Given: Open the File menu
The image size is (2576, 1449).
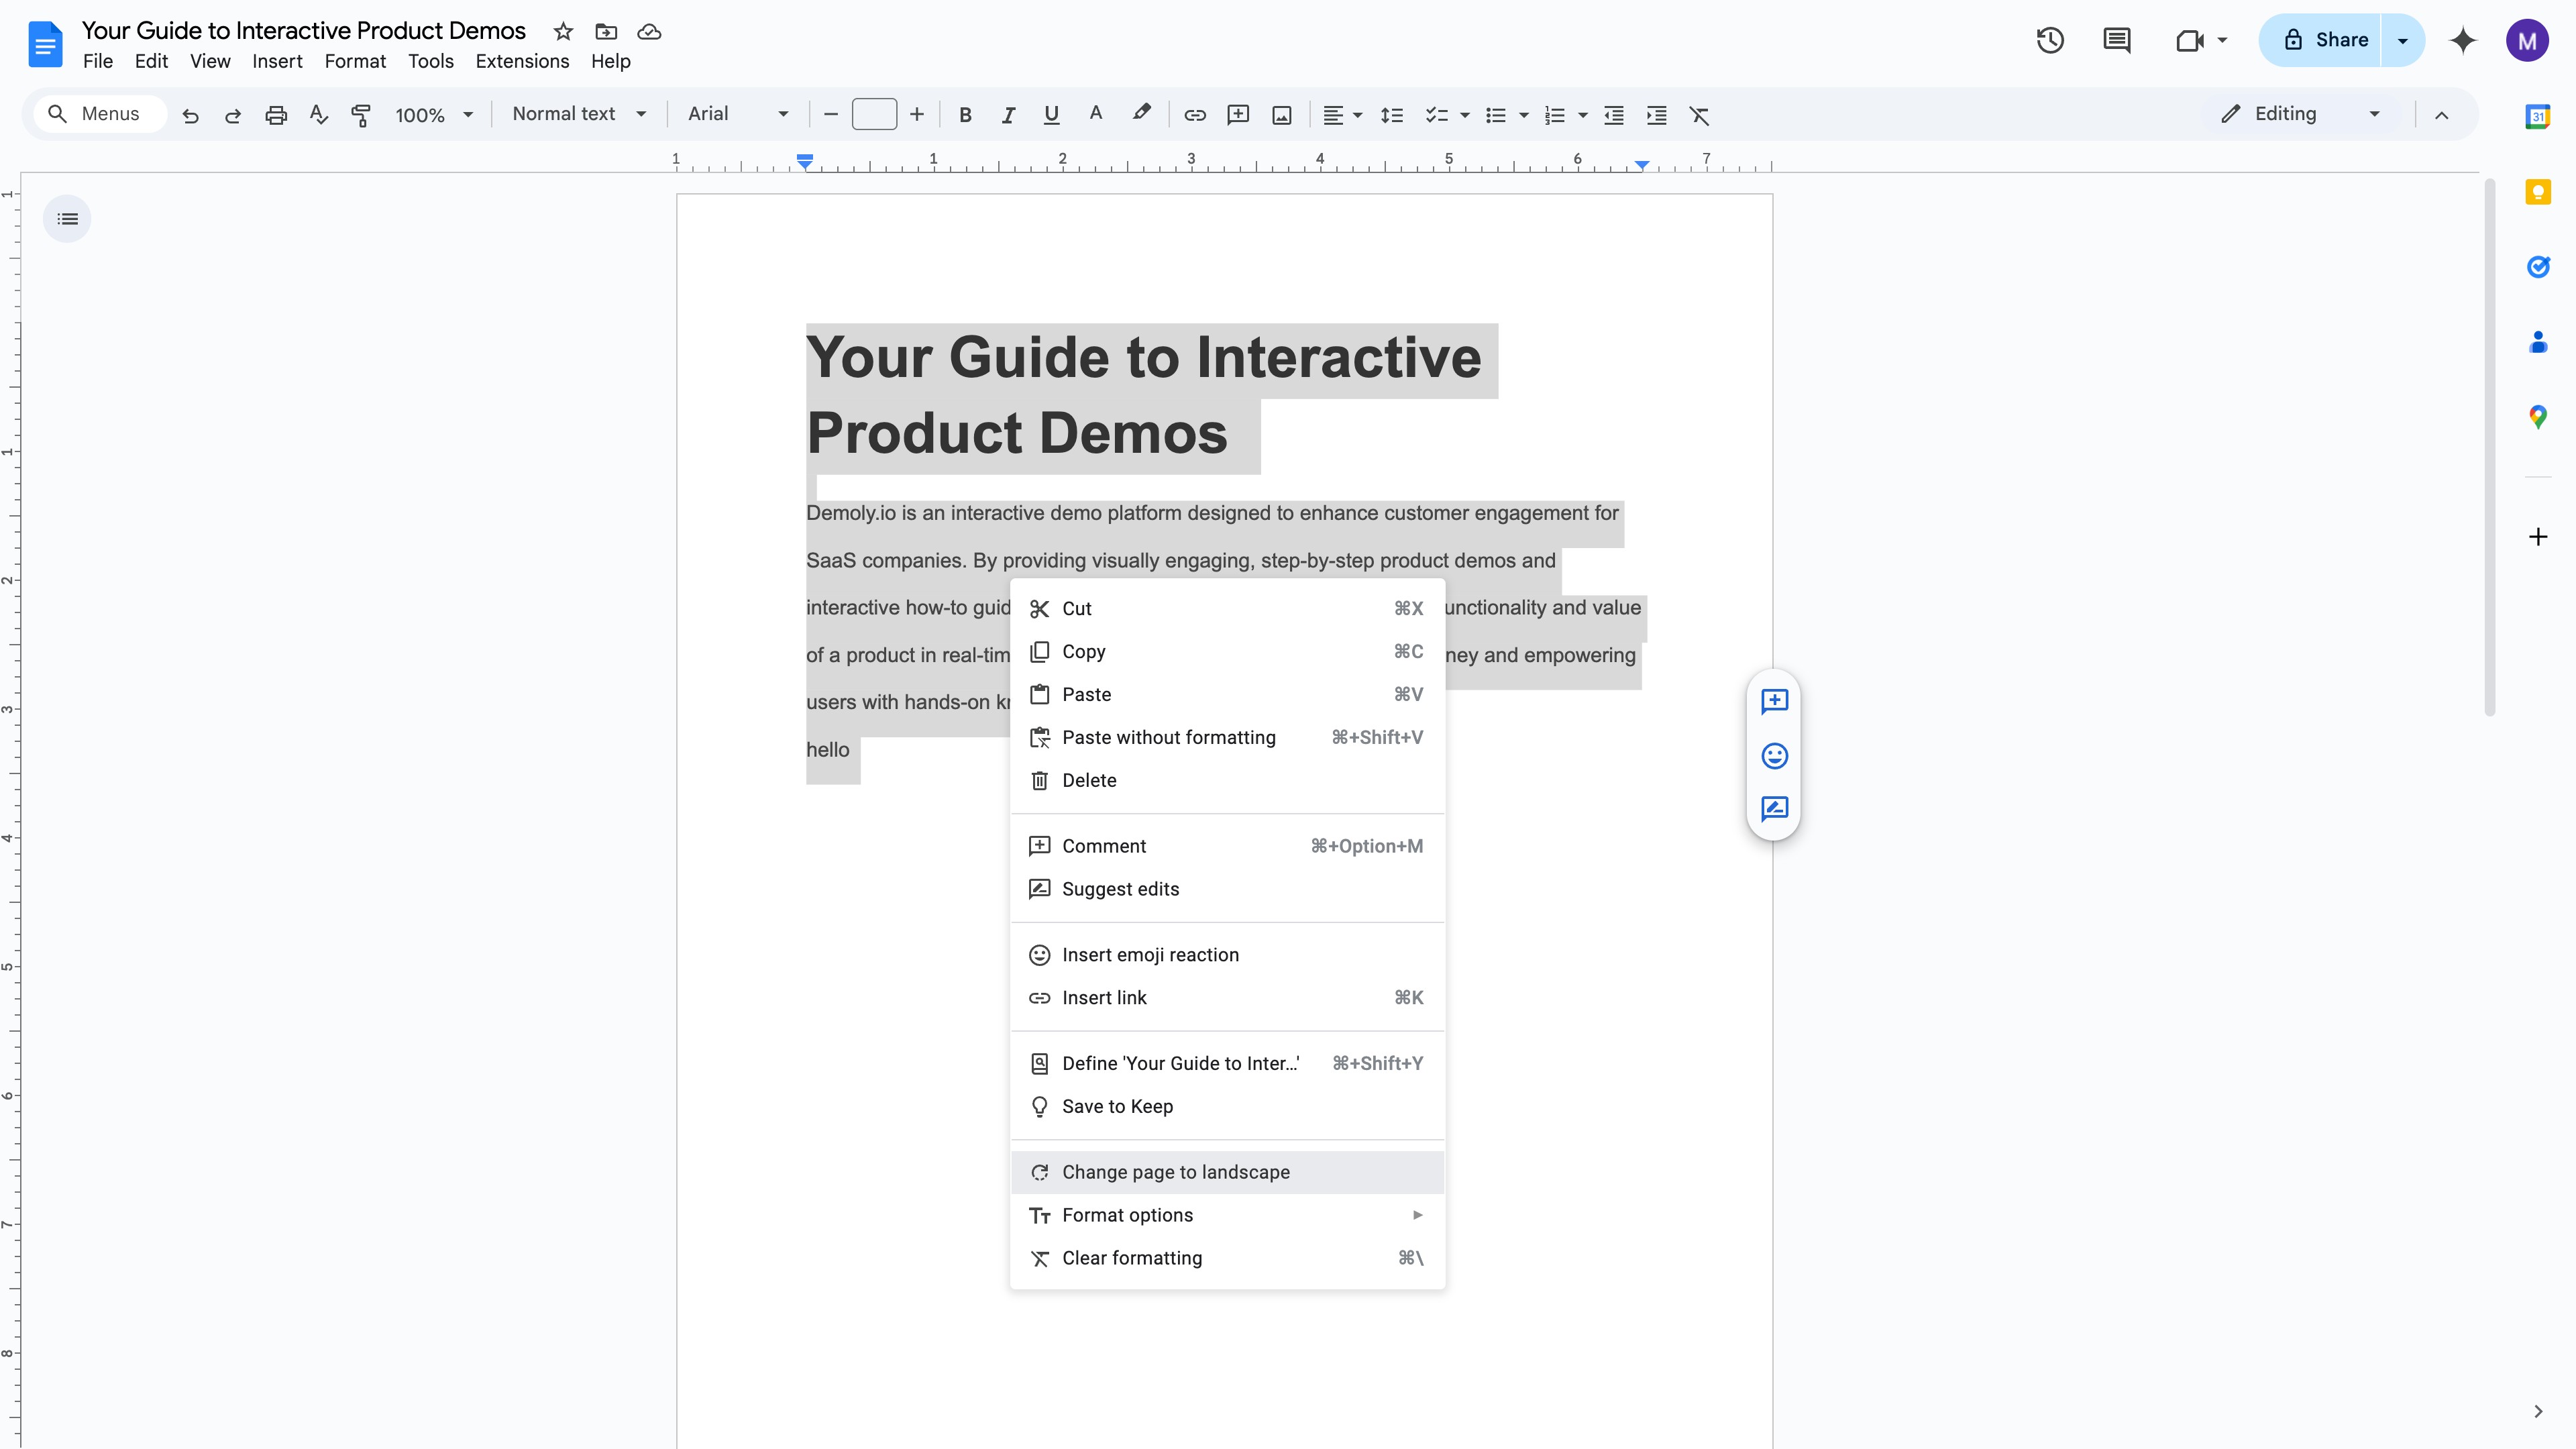Looking at the screenshot, I should coord(98,61).
